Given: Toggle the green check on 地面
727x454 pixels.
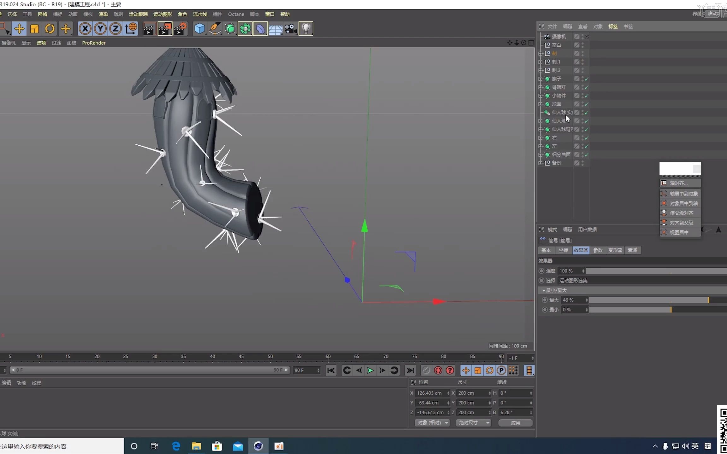Looking at the screenshot, I should pyautogui.click(x=587, y=104).
